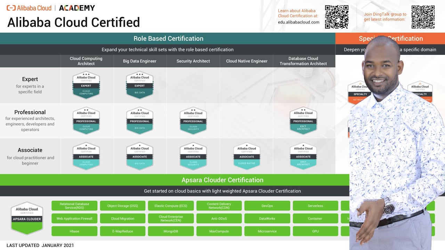Screen dimensions: 445x250
Task: Click the Alibaba Cloud Certified title
Action: (x=74, y=23)
